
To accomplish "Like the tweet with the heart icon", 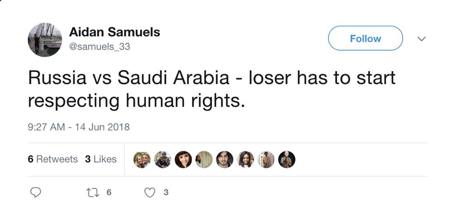I will [x=151, y=192].
